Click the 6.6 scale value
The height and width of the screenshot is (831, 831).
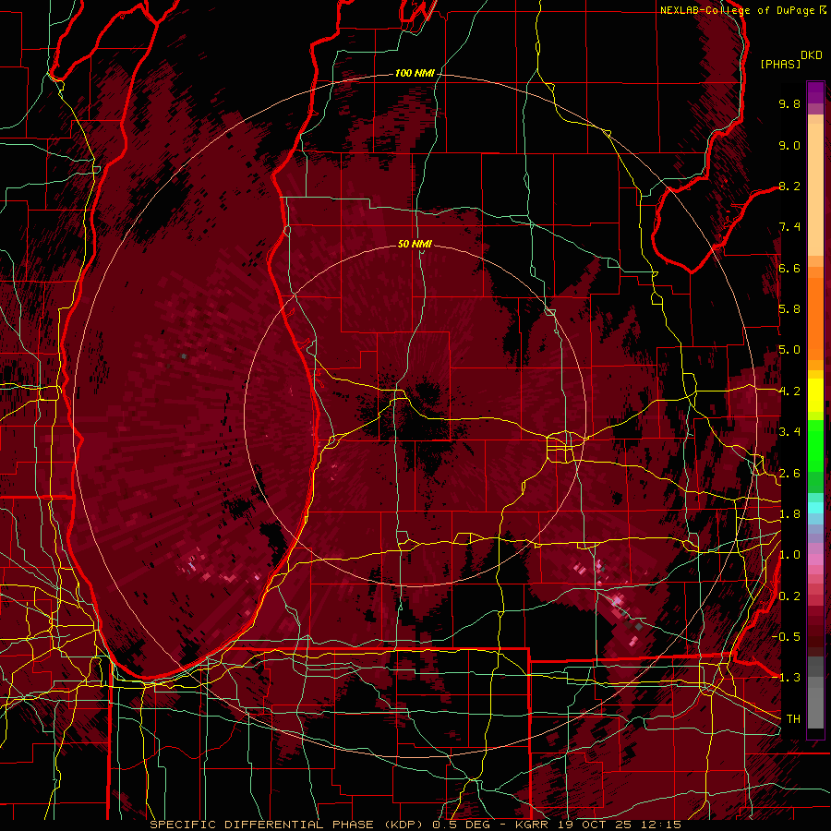click(789, 268)
